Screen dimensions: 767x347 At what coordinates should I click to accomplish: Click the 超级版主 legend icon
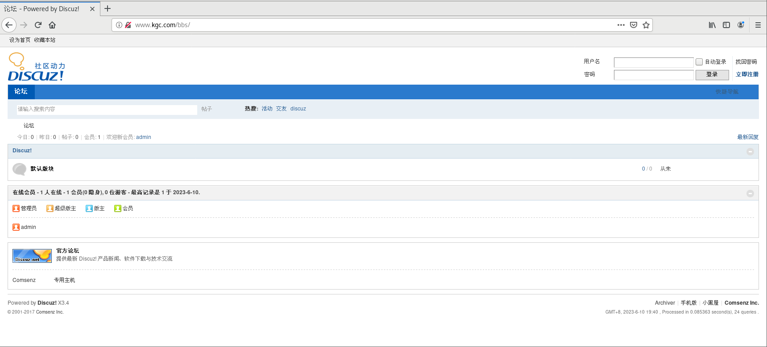coord(50,208)
